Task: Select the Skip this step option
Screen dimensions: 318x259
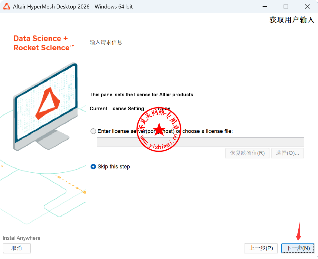Action: [x=93, y=167]
